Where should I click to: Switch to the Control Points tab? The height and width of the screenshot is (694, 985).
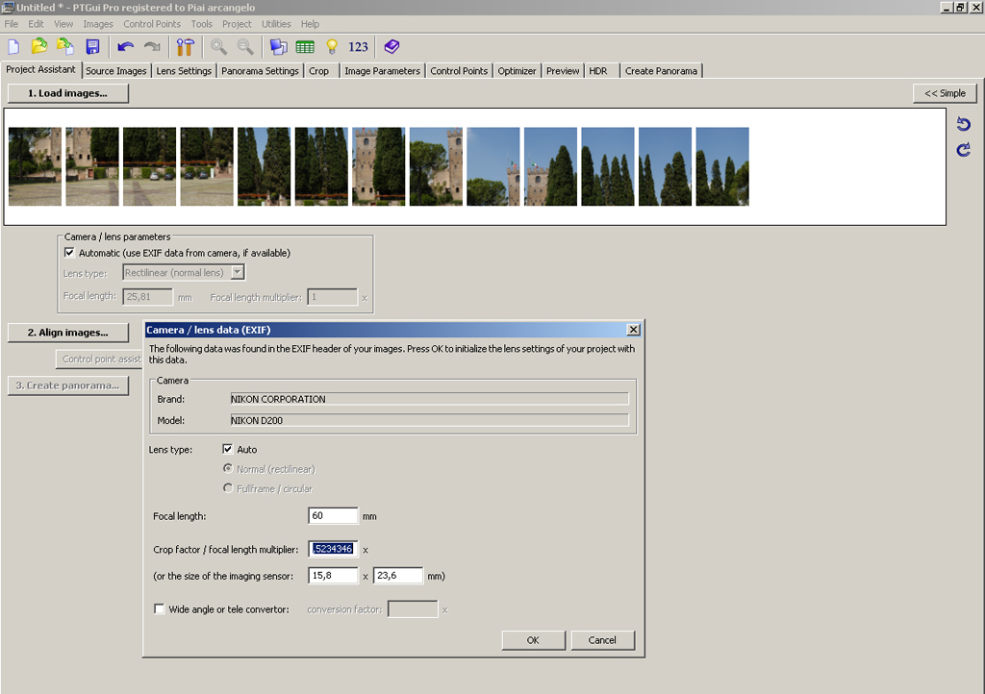(459, 71)
